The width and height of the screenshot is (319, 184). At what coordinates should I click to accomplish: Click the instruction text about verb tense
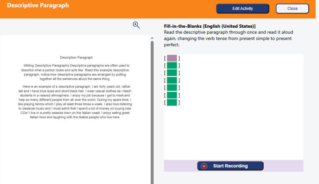tap(229, 38)
